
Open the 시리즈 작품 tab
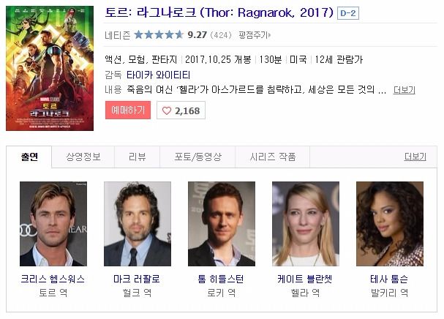pyautogui.click(x=272, y=157)
